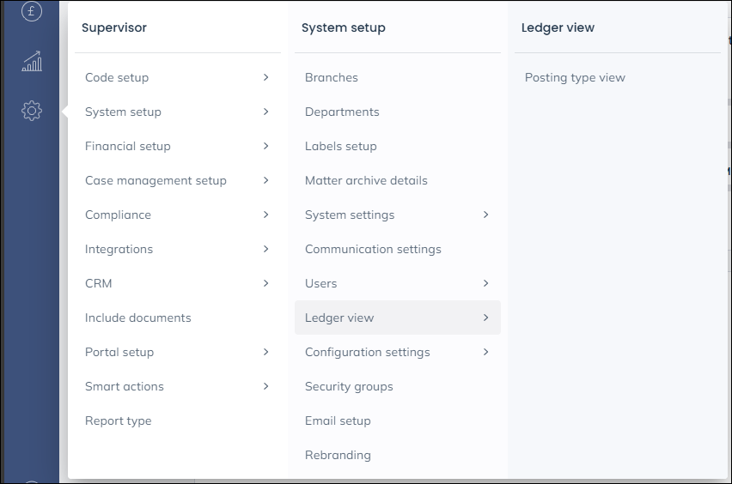Viewport: 732px width, 484px height.
Task: Open the bar chart reports icon
Action: pyautogui.click(x=32, y=61)
